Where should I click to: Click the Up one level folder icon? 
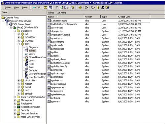(46, 8)
